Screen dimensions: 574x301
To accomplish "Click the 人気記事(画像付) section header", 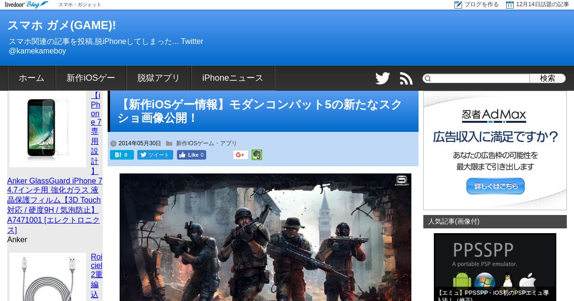I will pos(495,222).
